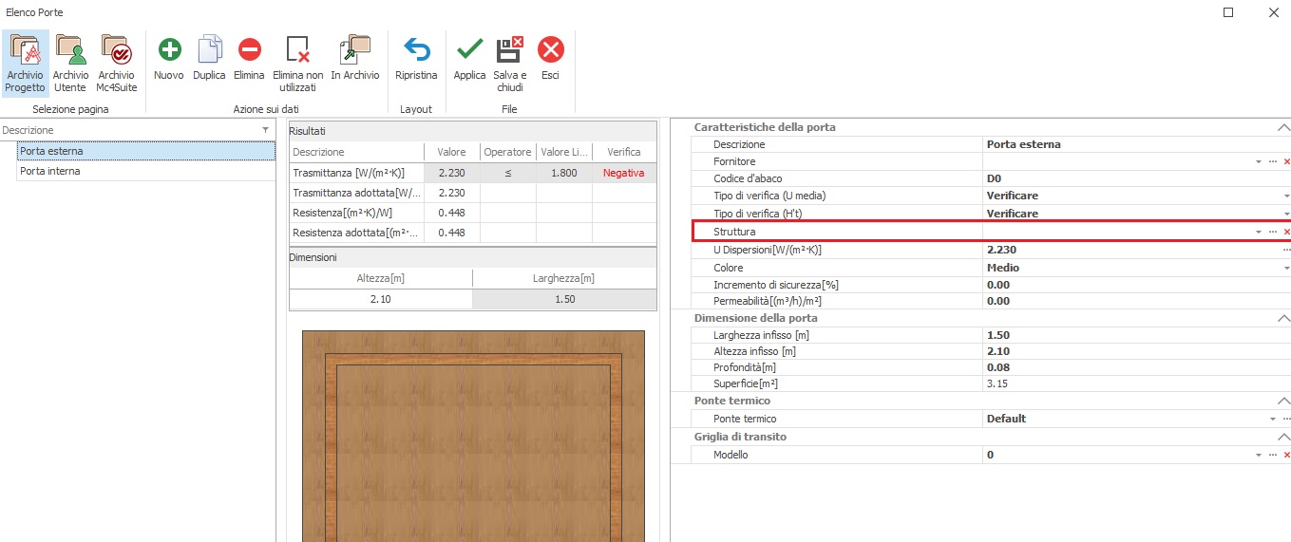Open the Tipo di verifica (U media) dropdown
This screenshot has height=542, width=1291.
tap(1286, 196)
